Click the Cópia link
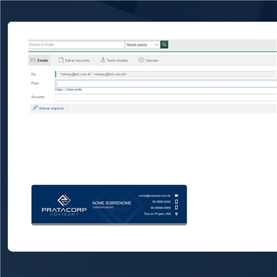Viewport: 277px width, 277px height. coord(59,89)
